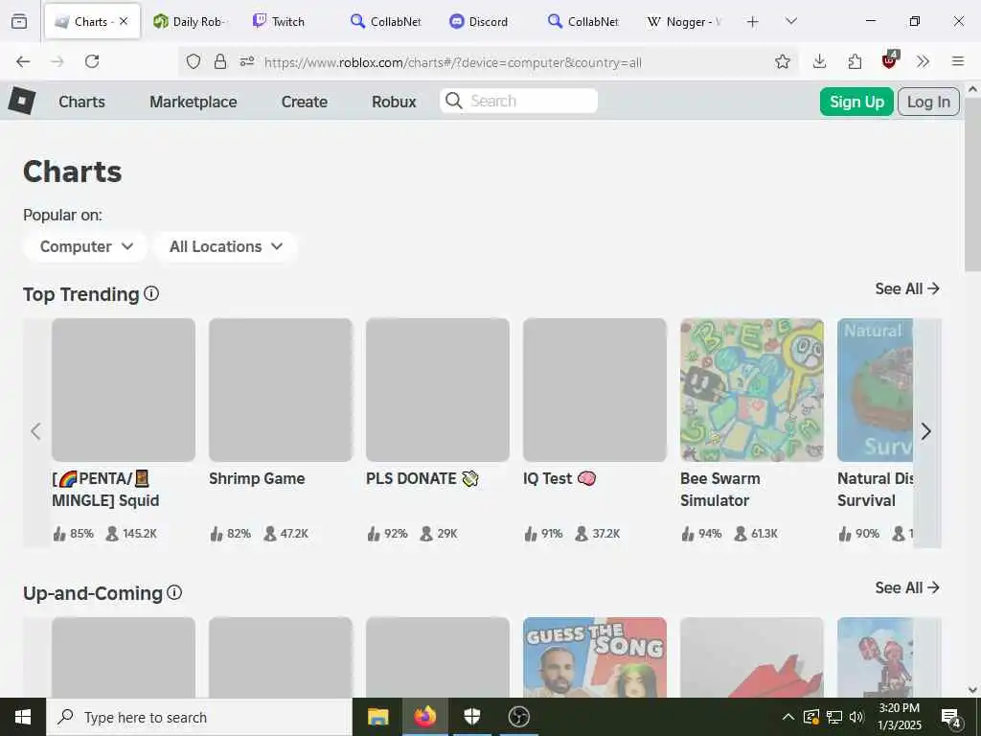Open OBS Studio from the taskbar
Viewport: 981px width, 736px height.
518,717
